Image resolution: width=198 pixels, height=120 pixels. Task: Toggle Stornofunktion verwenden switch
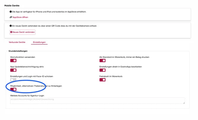pos(13,61)
